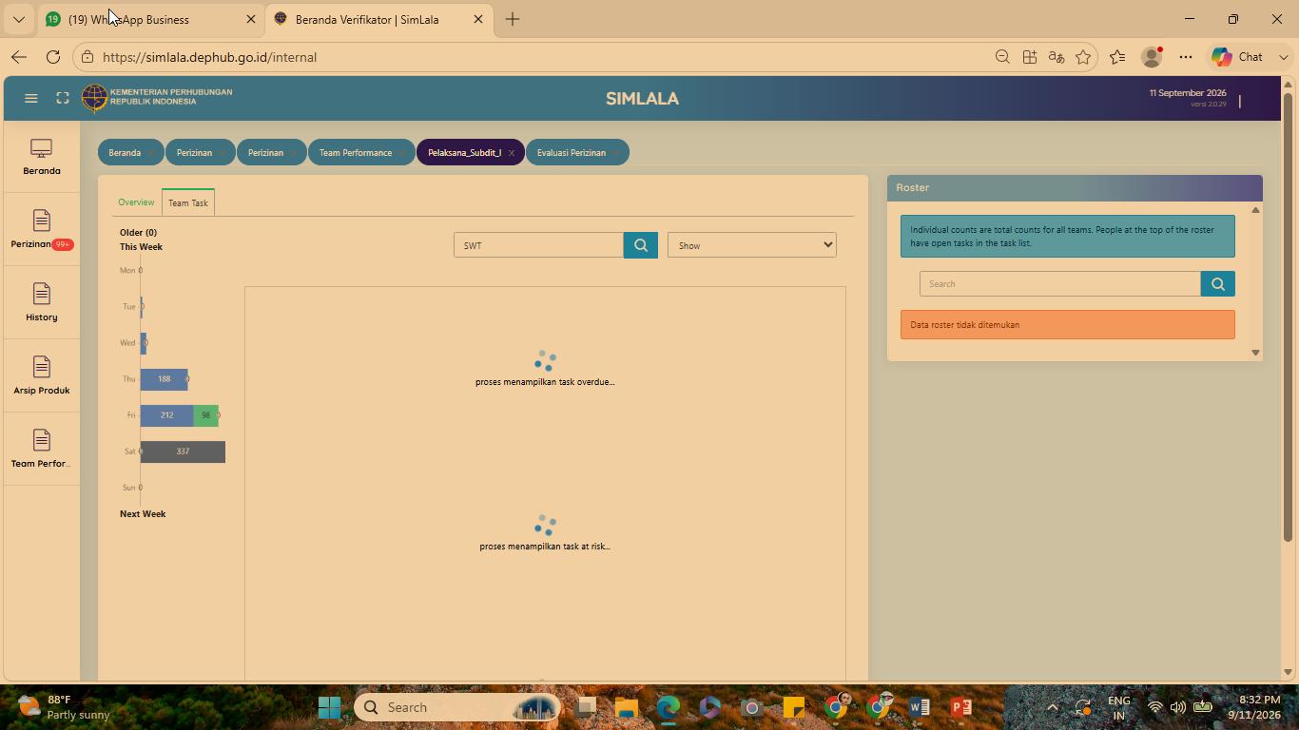This screenshot has height=730, width=1299.
Task: Expand the Show dropdown
Action: pyautogui.click(x=752, y=245)
